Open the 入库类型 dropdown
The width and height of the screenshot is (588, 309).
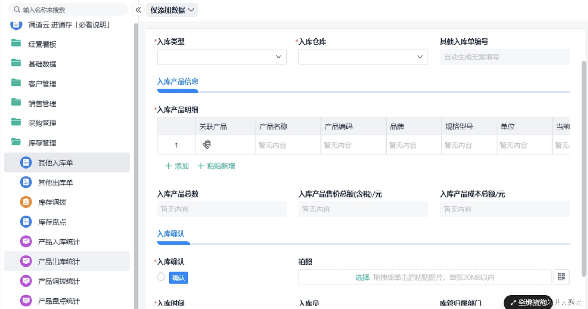[222, 57]
